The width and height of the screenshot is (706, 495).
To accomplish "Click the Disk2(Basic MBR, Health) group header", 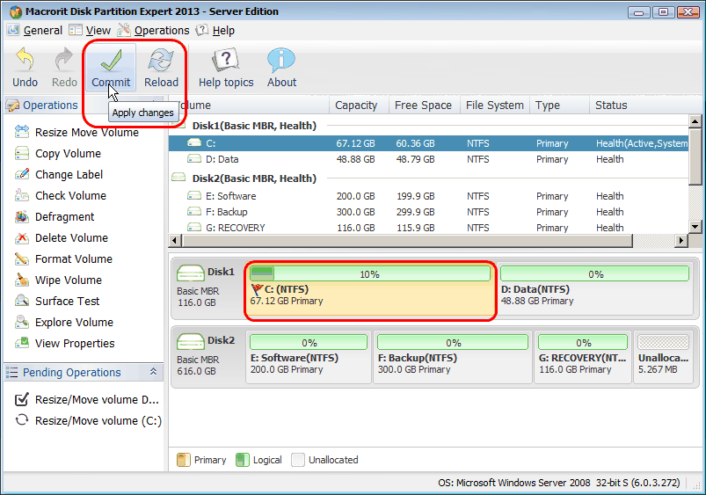I will coord(254,178).
